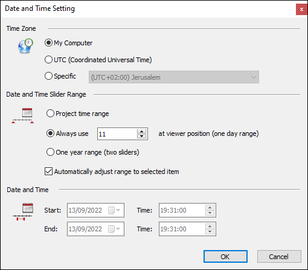Dismiss the dialog with Cancel button

point(279,257)
